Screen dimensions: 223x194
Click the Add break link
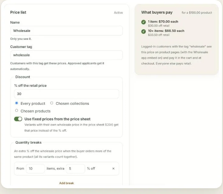pyautogui.click(x=67, y=183)
